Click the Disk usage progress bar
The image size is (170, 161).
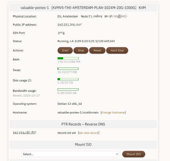pyautogui.click(x=68, y=79)
